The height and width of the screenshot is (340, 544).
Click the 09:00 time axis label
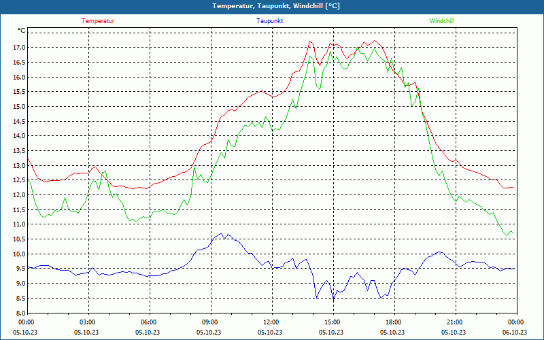click(211, 322)
